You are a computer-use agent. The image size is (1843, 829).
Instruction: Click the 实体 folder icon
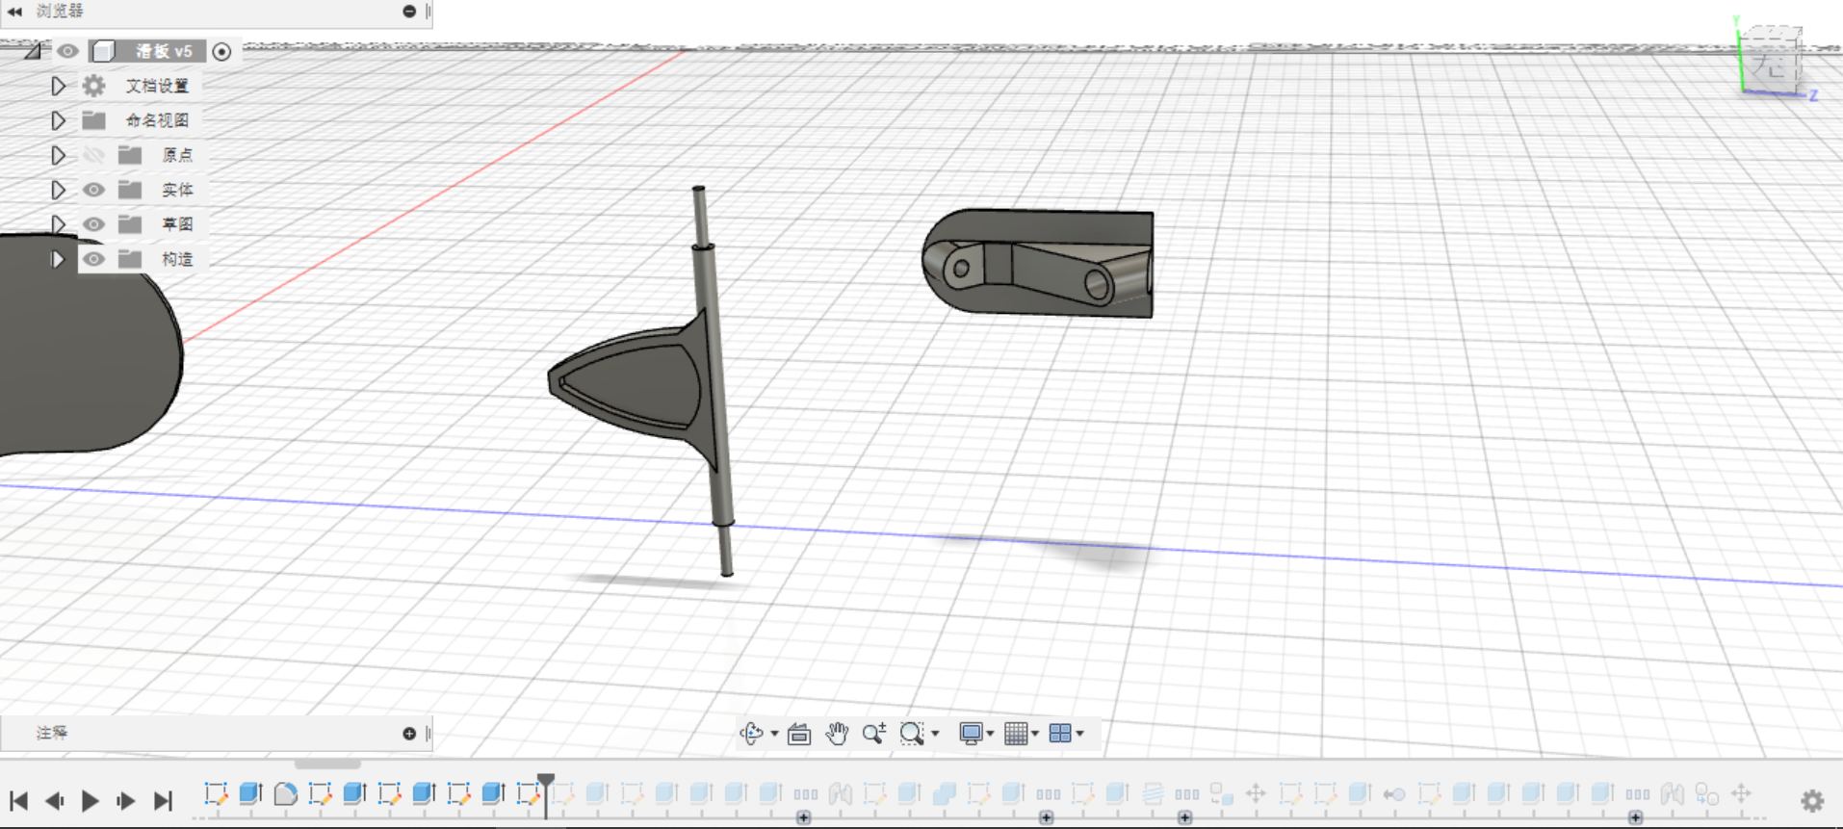point(130,190)
